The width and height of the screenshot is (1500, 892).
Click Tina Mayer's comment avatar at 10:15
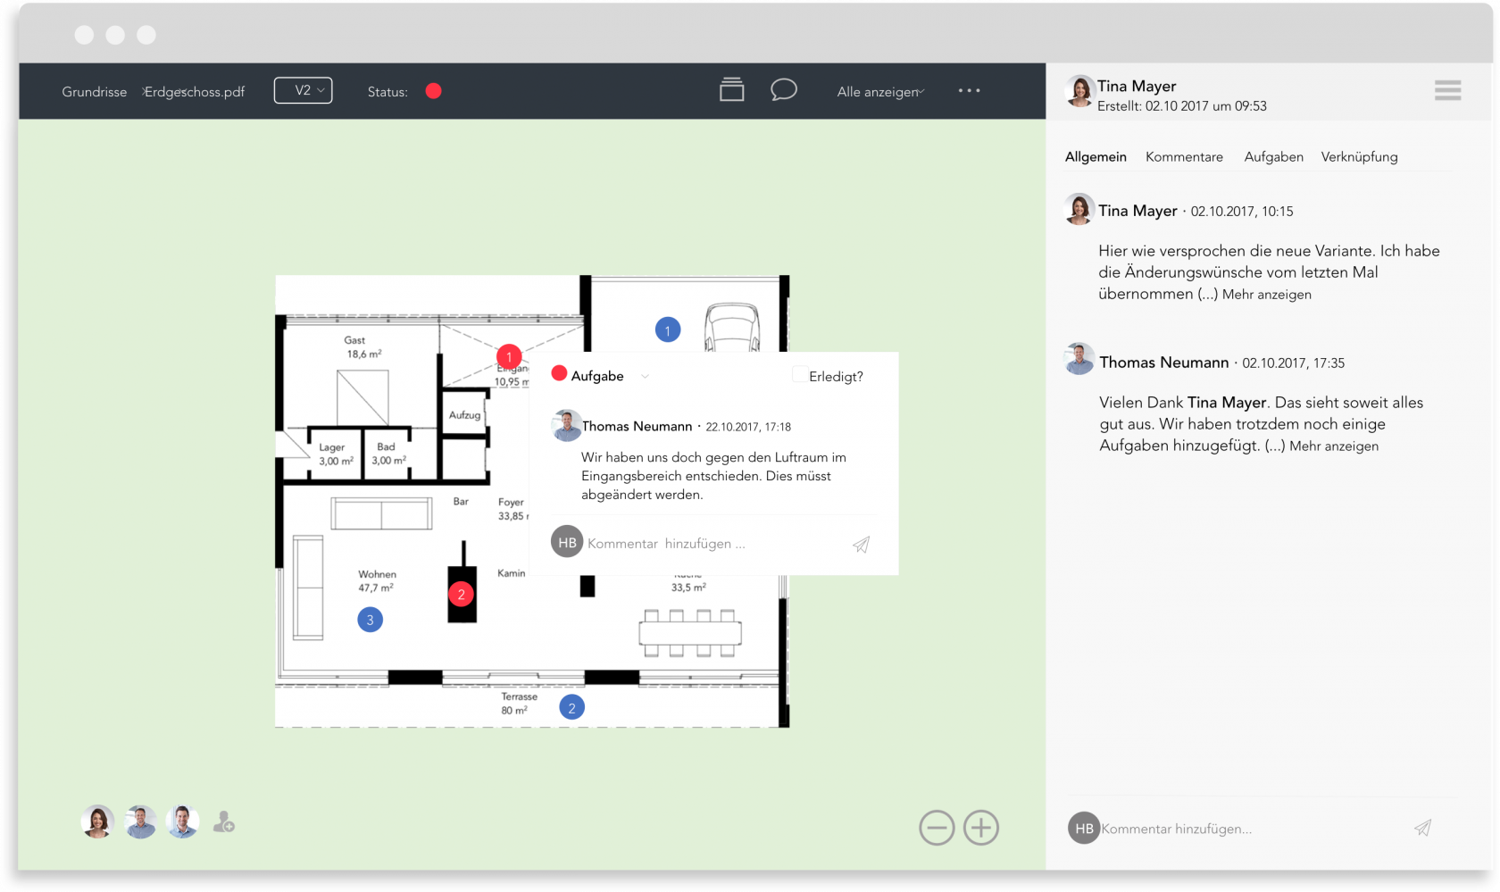tap(1080, 210)
